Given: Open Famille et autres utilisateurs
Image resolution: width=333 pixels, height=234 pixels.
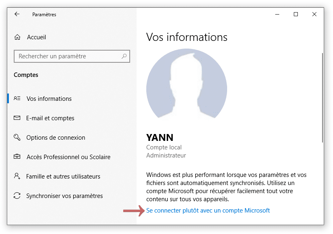Looking at the screenshot, I should 63,177.
